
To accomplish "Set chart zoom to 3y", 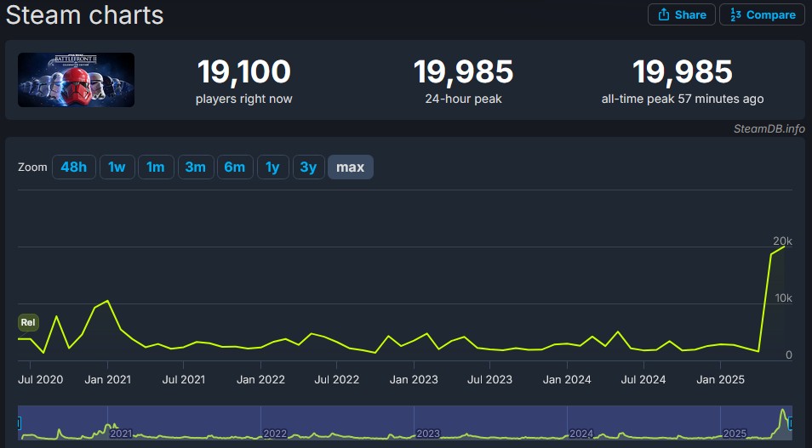I will (x=308, y=167).
